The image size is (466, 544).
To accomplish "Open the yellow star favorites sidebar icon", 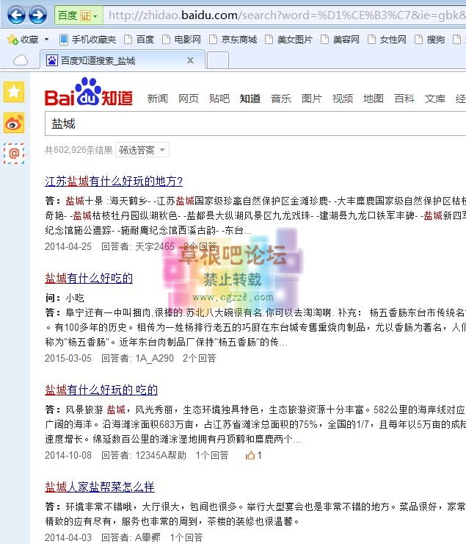I will point(14,91).
